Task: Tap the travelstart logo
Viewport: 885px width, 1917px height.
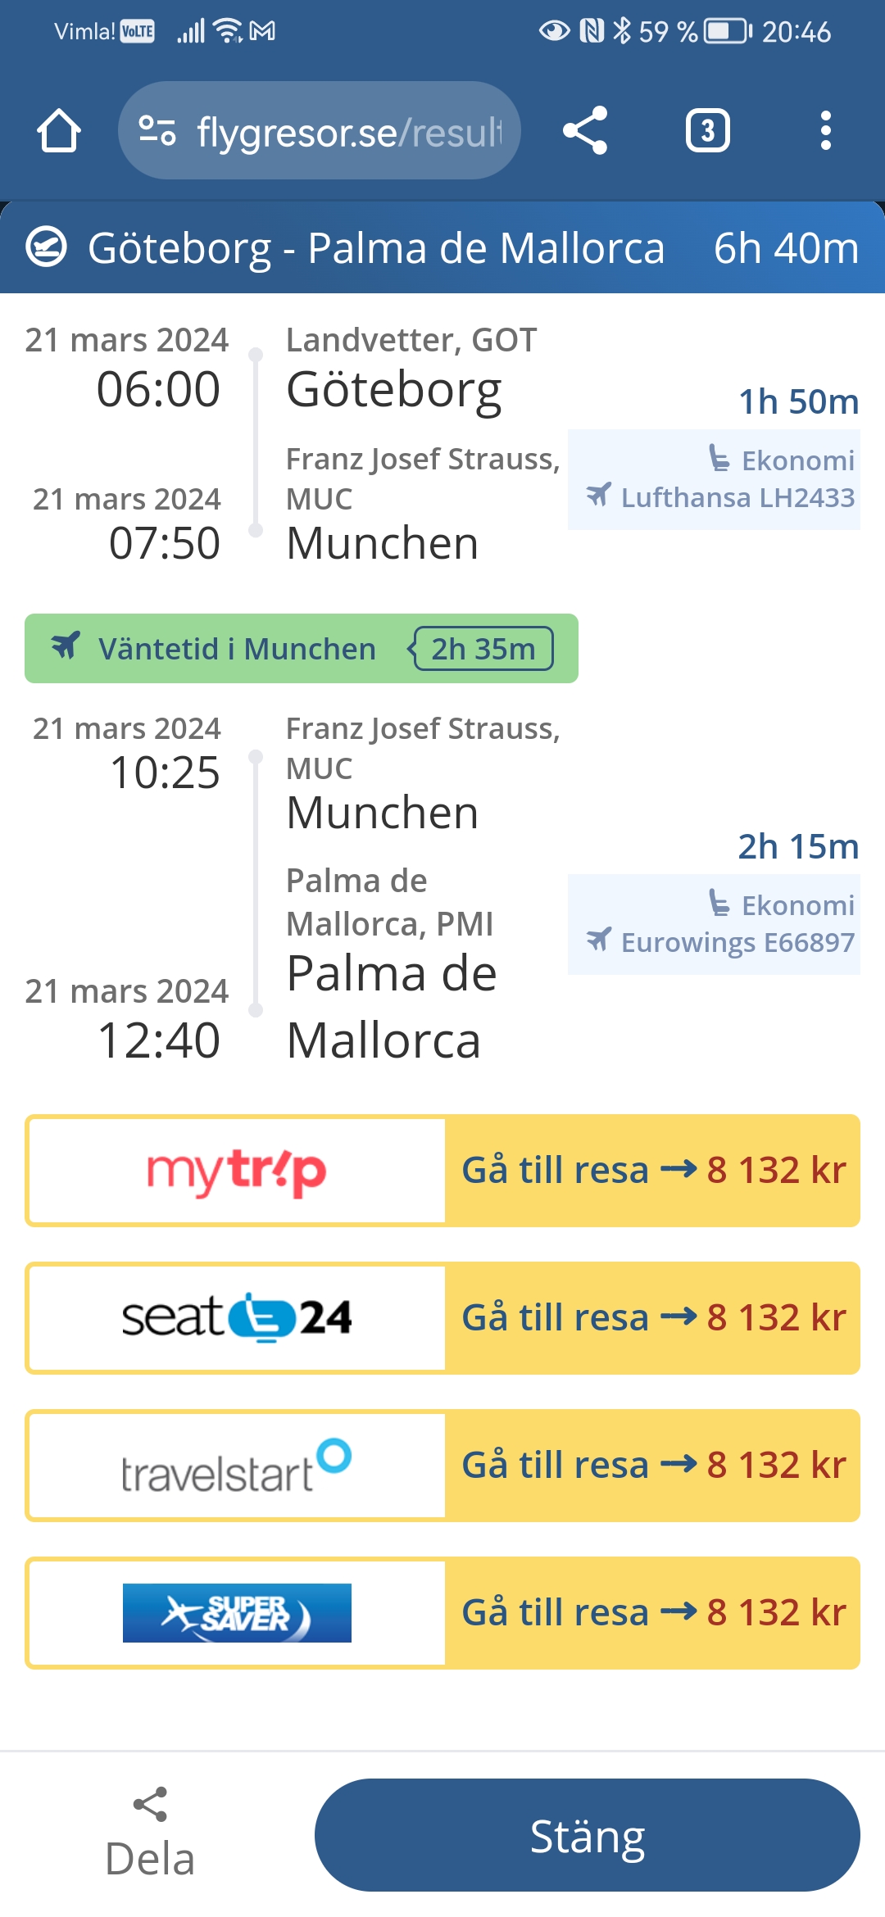Action: 236,1466
